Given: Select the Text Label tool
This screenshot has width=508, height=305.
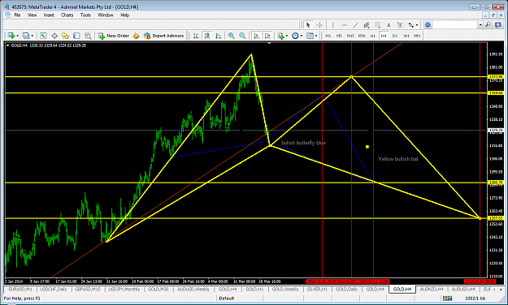Looking at the screenshot, I should [x=400, y=25].
